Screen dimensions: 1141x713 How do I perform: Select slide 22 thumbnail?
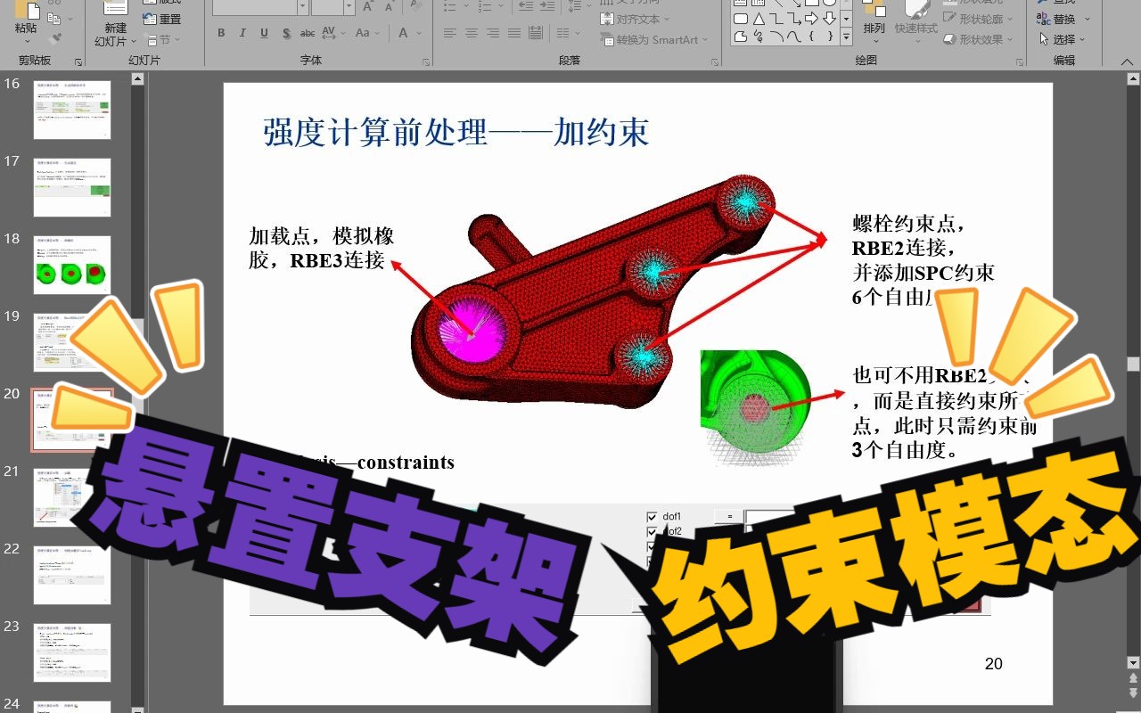[72, 575]
